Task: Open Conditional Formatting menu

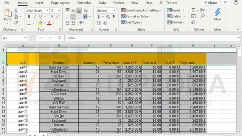Action: 141,10
